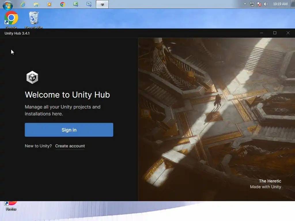Open the Create account link
Viewport: 295px width, 221px height.
tap(70, 146)
